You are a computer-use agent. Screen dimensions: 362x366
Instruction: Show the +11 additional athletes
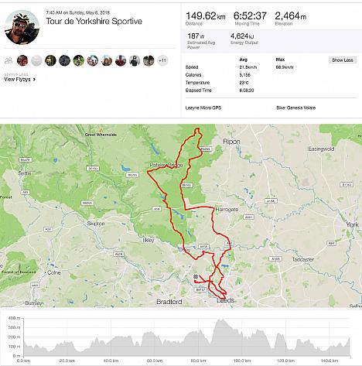pos(162,60)
